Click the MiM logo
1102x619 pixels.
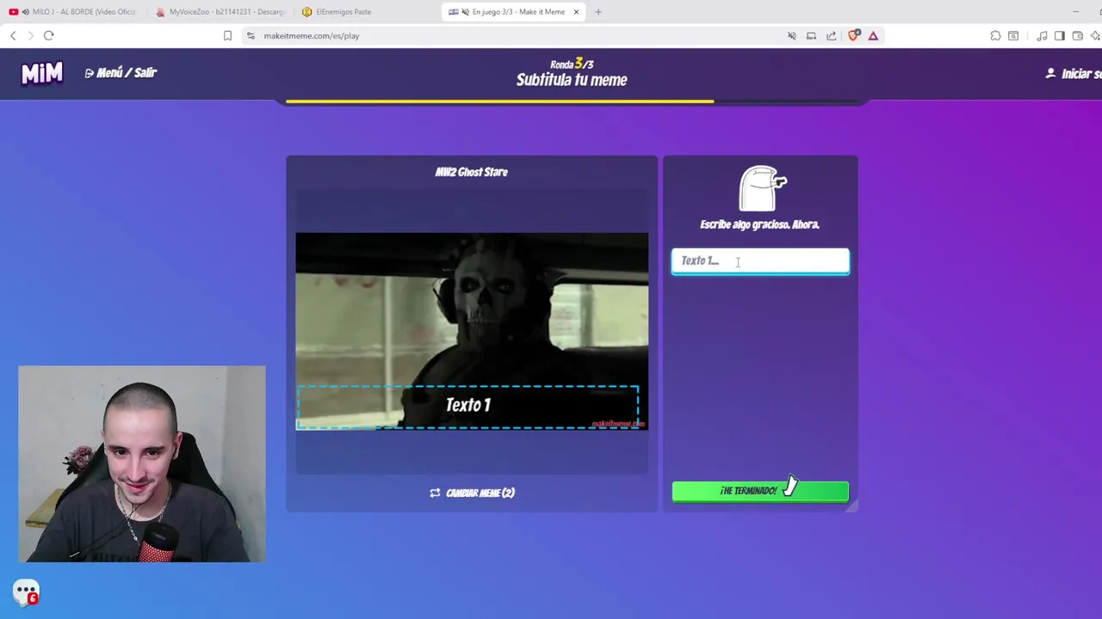(41, 74)
